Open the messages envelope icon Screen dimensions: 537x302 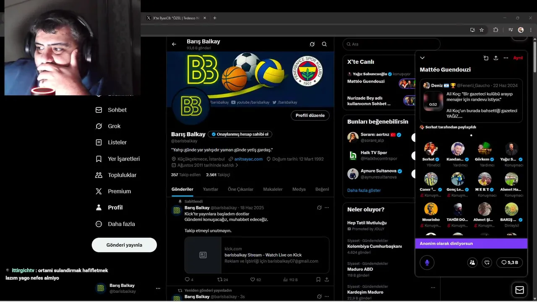[519, 290]
